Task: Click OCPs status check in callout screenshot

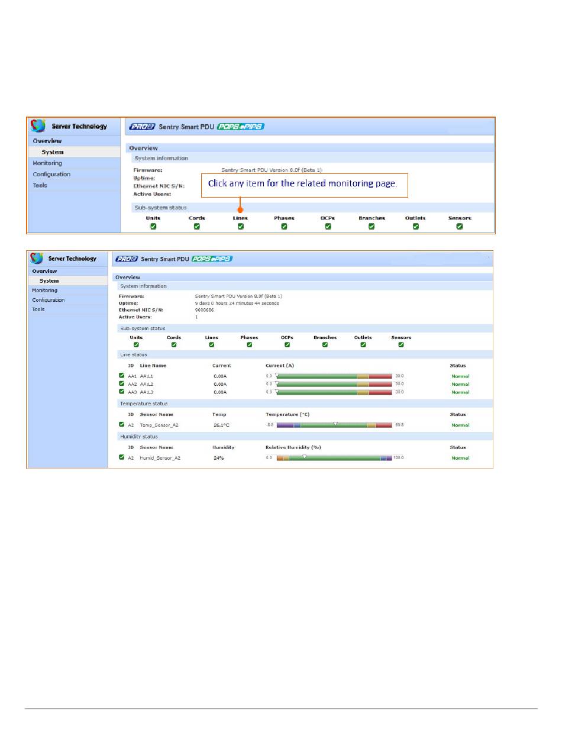Action: (328, 226)
